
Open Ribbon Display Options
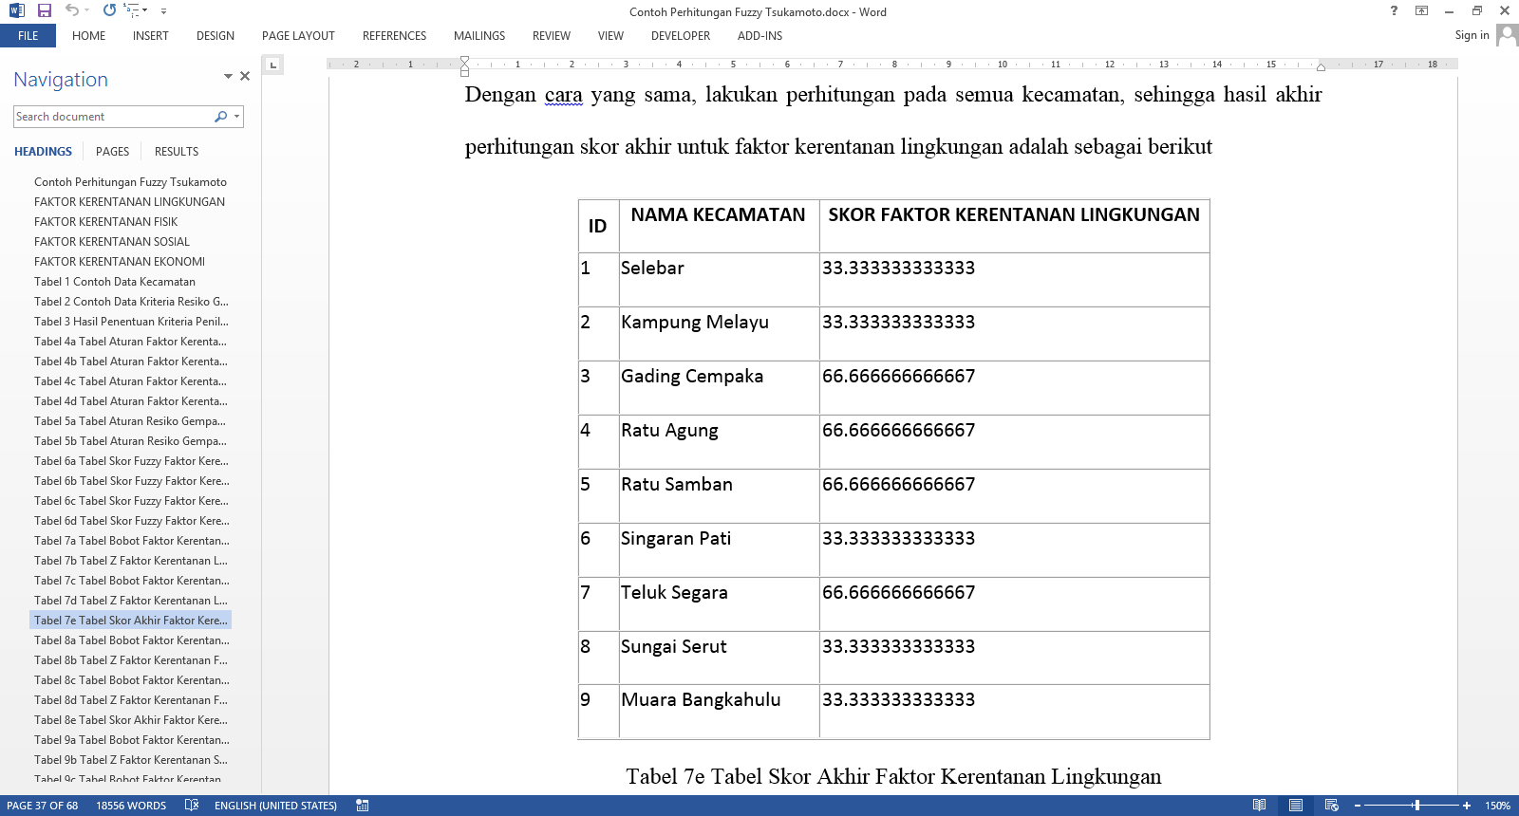point(1421,11)
